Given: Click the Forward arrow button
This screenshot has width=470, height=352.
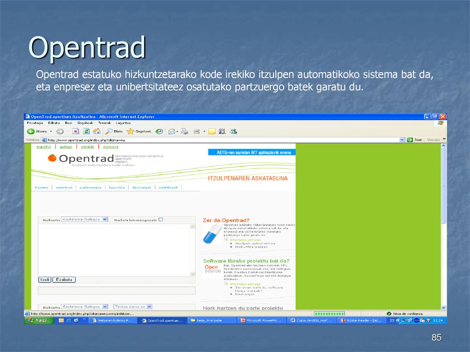Looking at the screenshot, I should (x=60, y=131).
